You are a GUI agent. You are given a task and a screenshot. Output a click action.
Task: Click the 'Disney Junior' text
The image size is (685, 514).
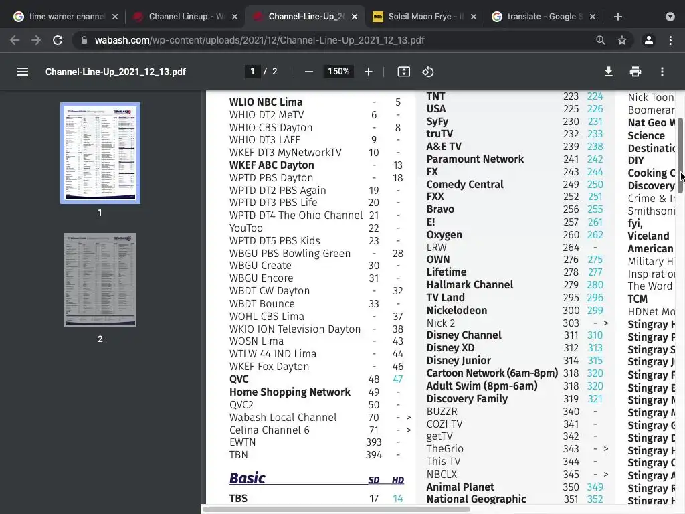pyautogui.click(x=459, y=361)
